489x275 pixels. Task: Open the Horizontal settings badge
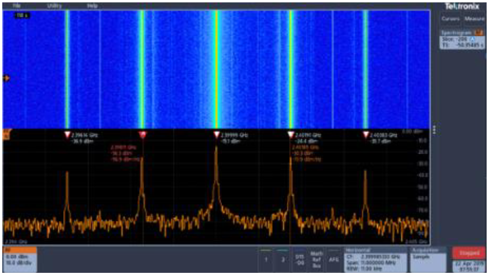(x=374, y=259)
